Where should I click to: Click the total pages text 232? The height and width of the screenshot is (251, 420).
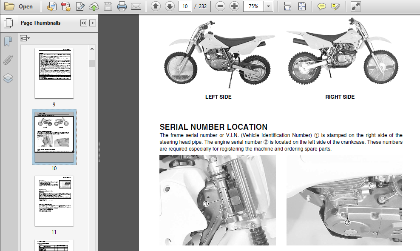point(203,6)
